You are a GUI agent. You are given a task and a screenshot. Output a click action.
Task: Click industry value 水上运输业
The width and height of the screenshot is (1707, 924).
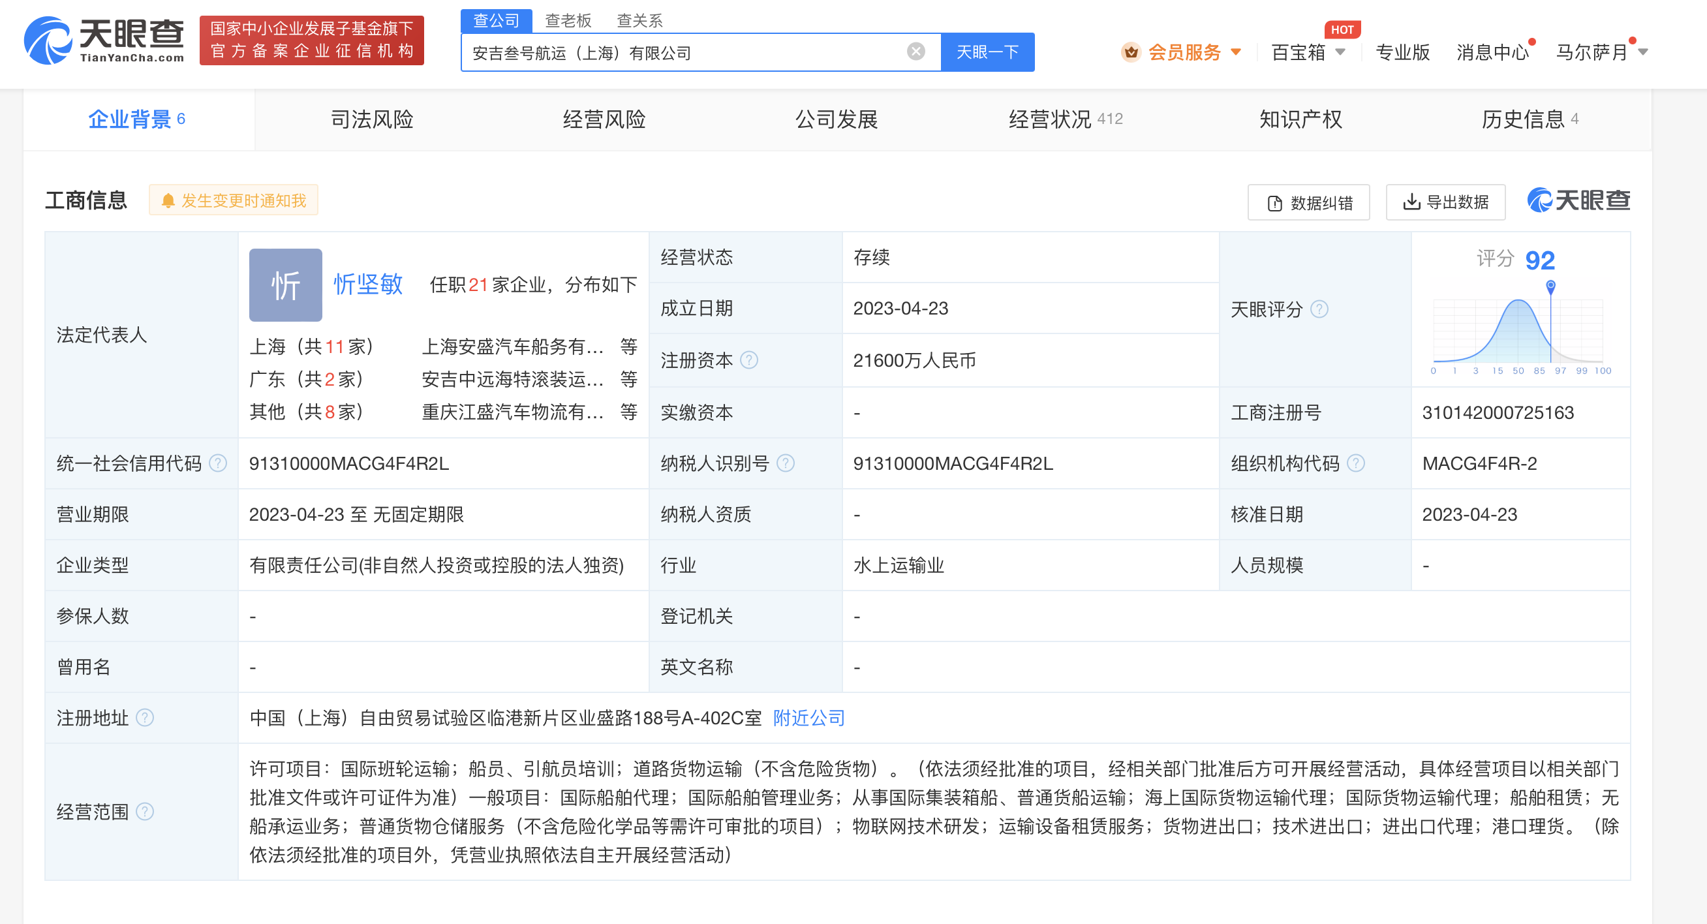(899, 564)
